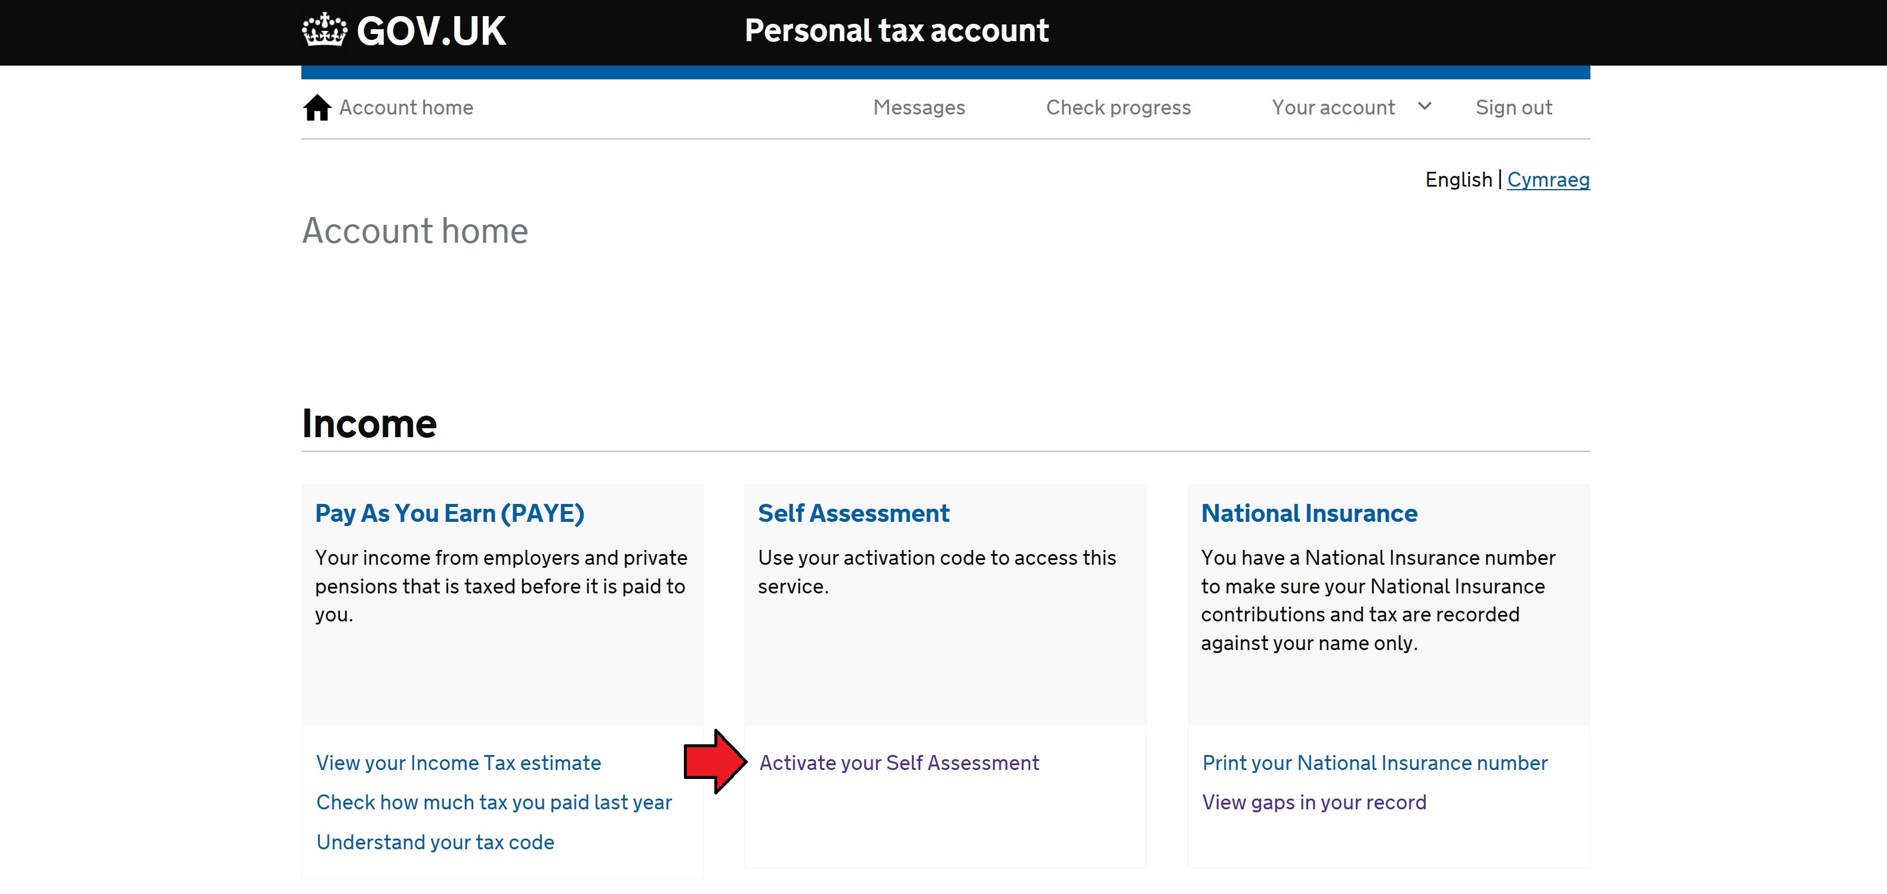Image resolution: width=1887 pixels, height=894 pixels.
Task: Sign out of the tax account
Action: 1513,107
